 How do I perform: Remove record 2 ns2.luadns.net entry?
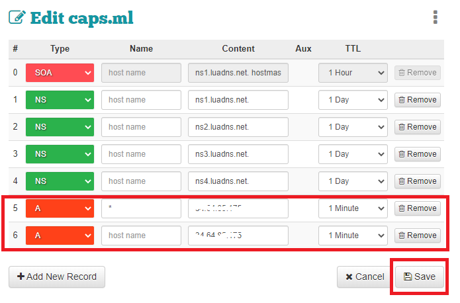tap(417, 127)
